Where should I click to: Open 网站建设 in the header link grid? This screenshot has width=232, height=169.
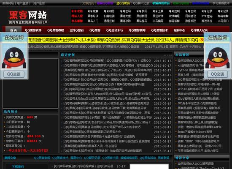[x=191, y=16]
